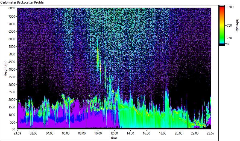This screenshot has width=240, height=141.
Task: Click the 10:00 time axis label
Action: tap(98, 133)
